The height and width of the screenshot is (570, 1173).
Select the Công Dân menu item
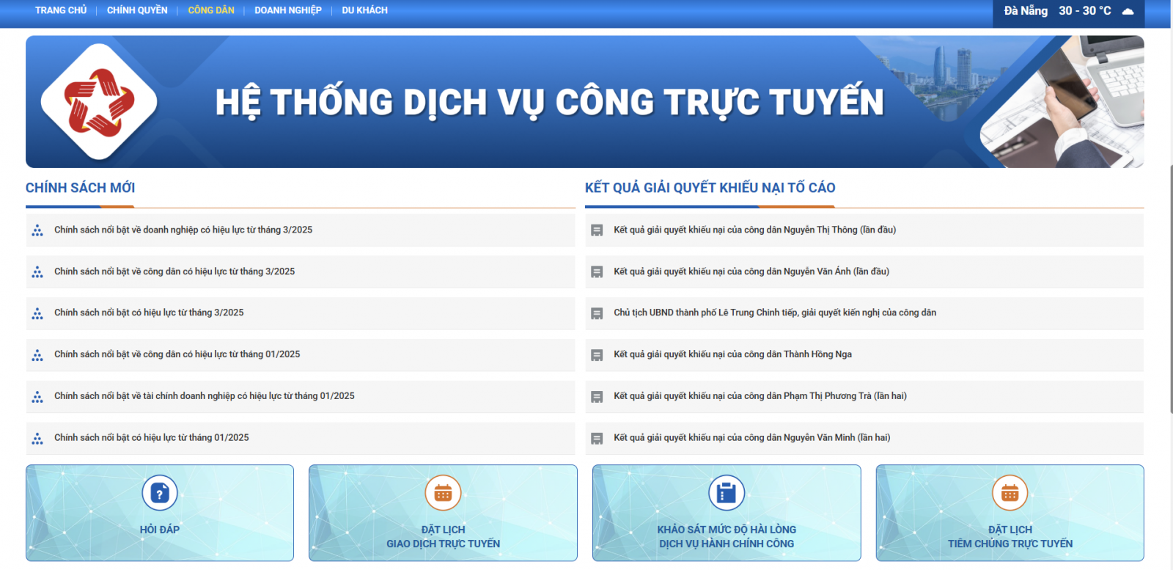[211, 10]
